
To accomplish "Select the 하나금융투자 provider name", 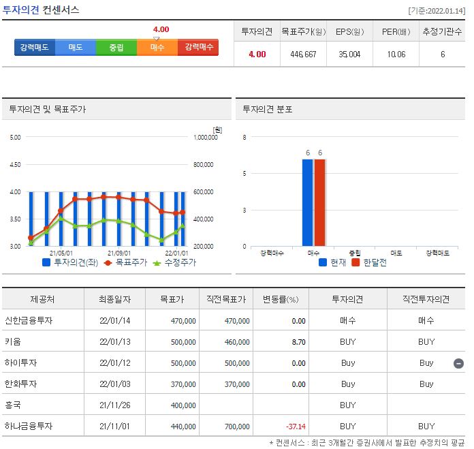I will tap(29, 427).
